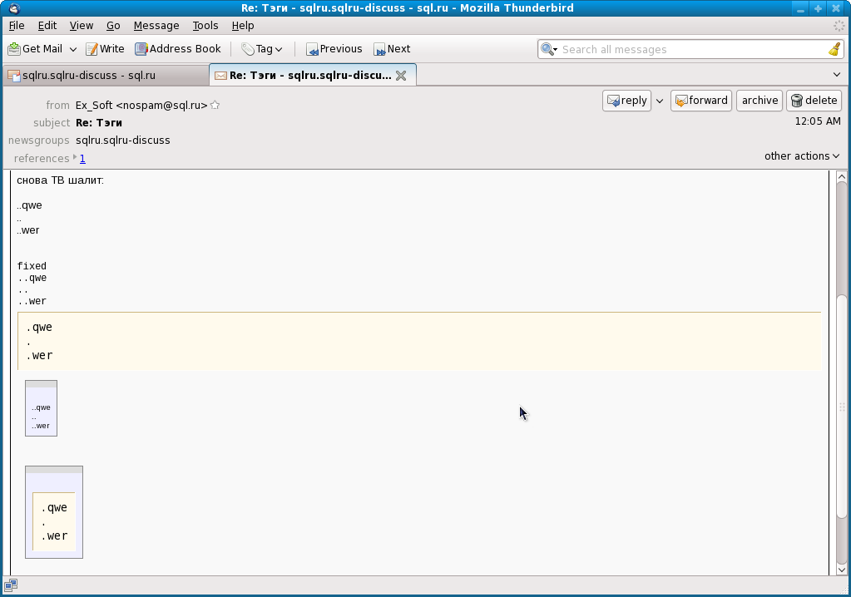Go to the Previous message
Screen dimensions: 851x597
tap(334, 49)
